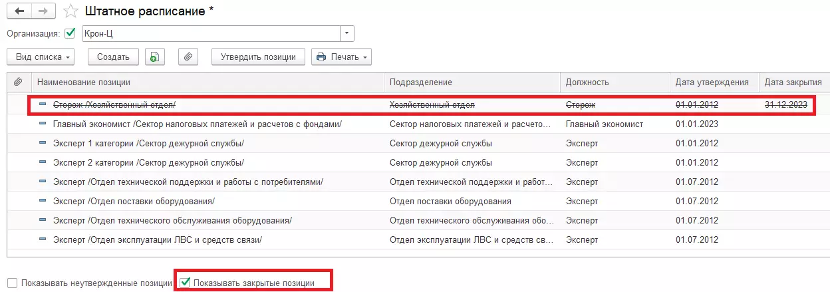Sort by Подразделение column header
The width and height of the screenshot is (830, 292).
coord(420,82)
